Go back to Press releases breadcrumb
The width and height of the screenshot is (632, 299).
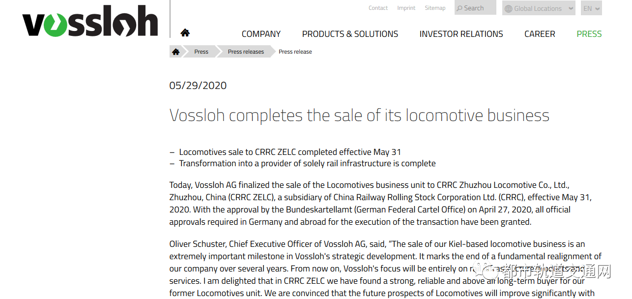246,52
